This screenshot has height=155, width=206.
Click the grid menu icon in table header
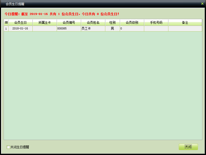(6, 22)
